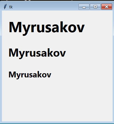The image size is (114, 124).
Task: Maximize the tk window
Action: 95,7
